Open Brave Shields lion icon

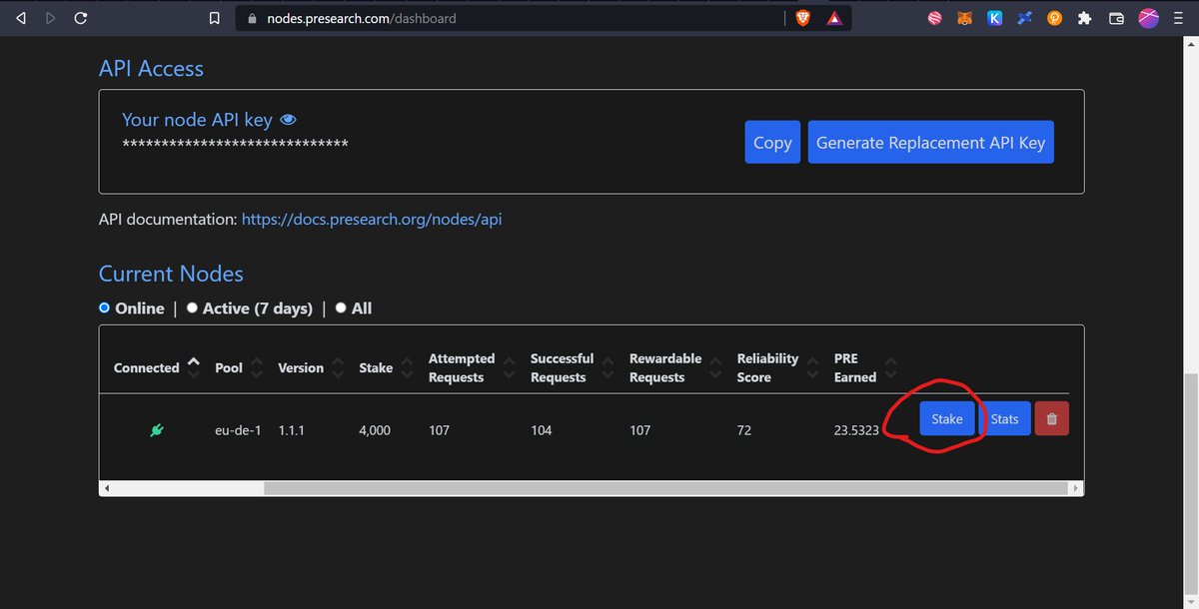(x=802, y=18)
